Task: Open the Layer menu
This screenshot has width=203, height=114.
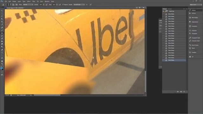Action: point(19,1)
